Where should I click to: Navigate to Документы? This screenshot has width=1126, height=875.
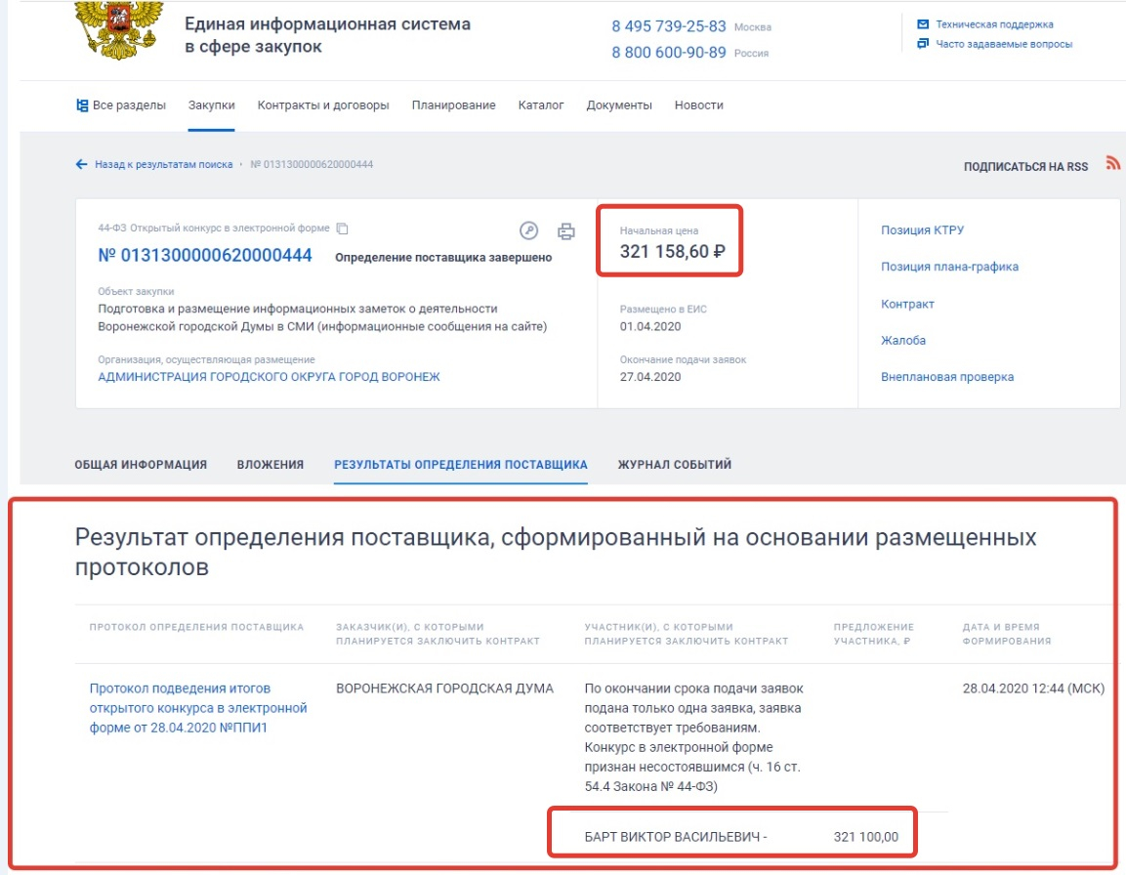619,104
